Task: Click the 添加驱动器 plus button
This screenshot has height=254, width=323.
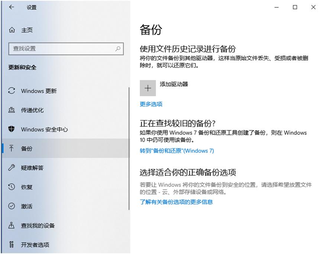Action: pyautogui.click(x=148, y=88)
